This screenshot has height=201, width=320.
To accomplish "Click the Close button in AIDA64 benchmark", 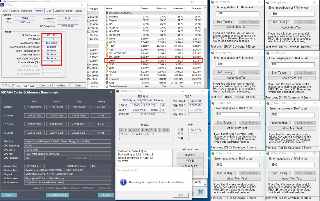I will 106,195.
